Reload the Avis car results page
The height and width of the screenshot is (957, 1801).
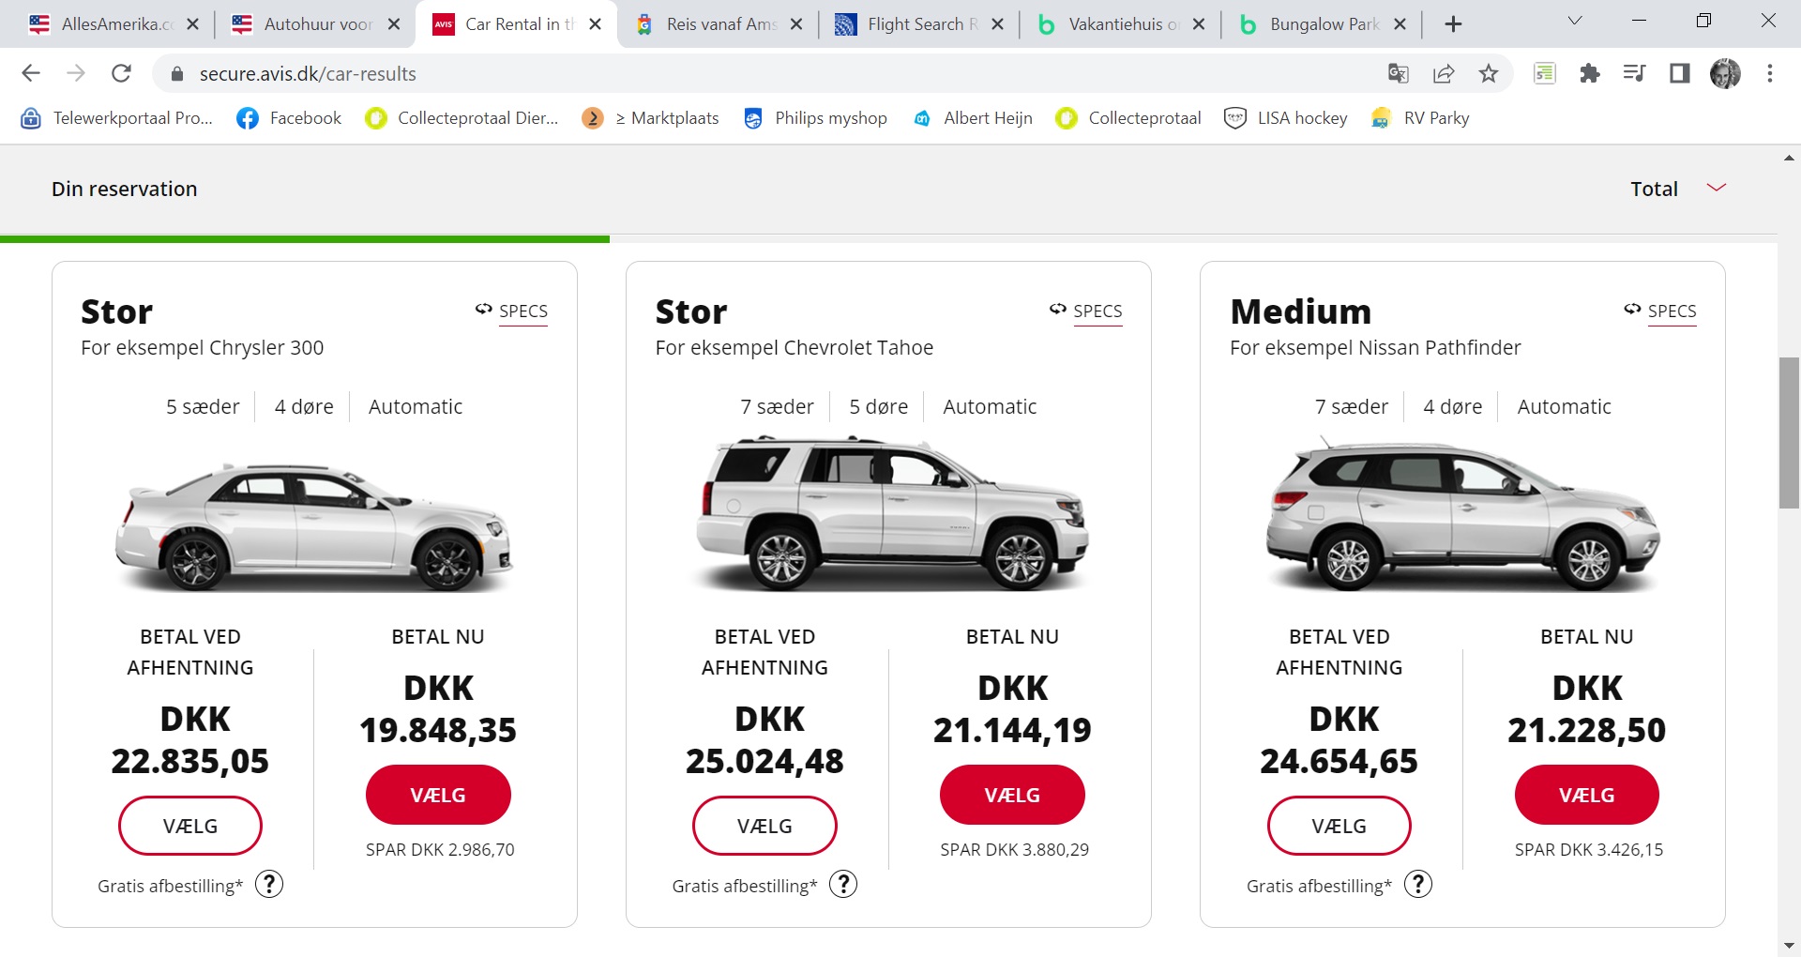(121, 73)
